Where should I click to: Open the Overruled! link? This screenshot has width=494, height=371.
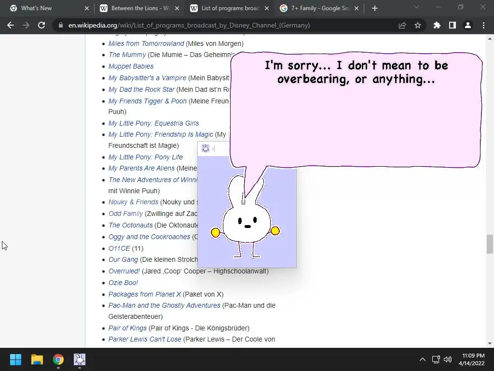click(124, 271)
